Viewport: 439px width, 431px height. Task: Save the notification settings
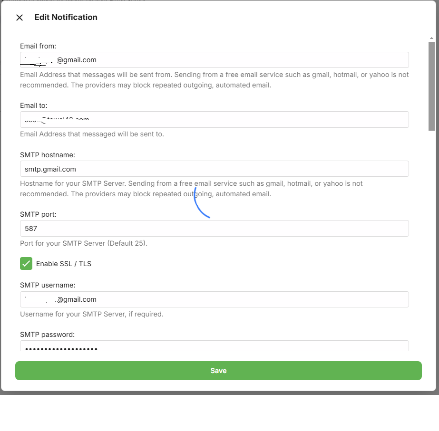[x=218, y=371]
